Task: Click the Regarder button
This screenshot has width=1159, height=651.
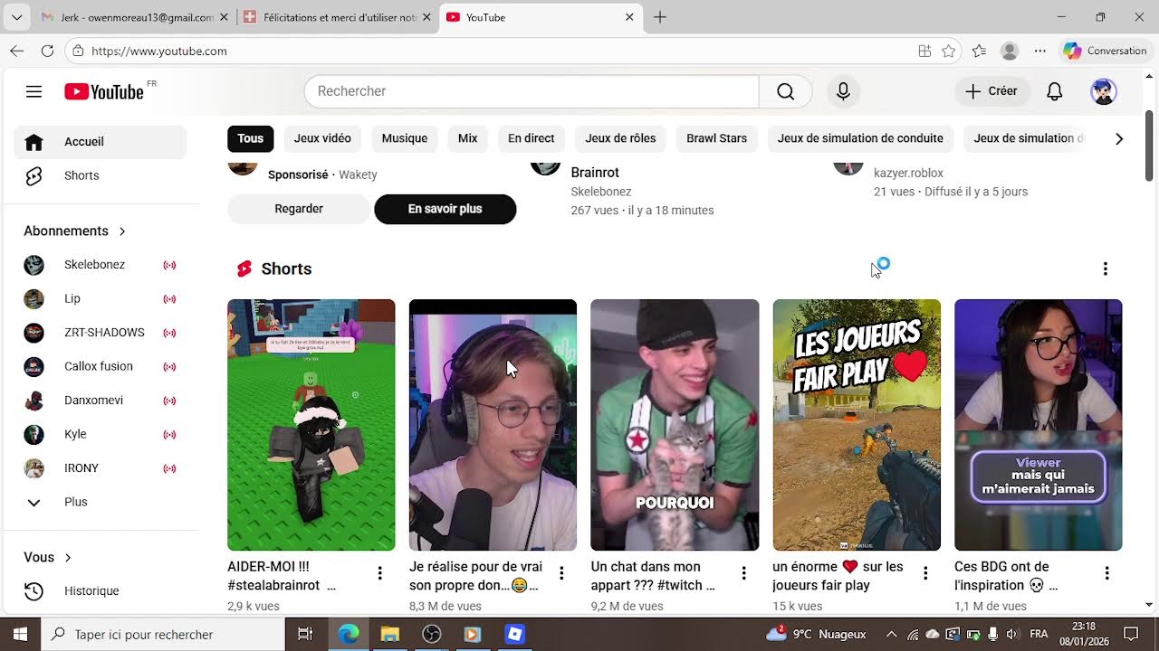Action: 299,209
